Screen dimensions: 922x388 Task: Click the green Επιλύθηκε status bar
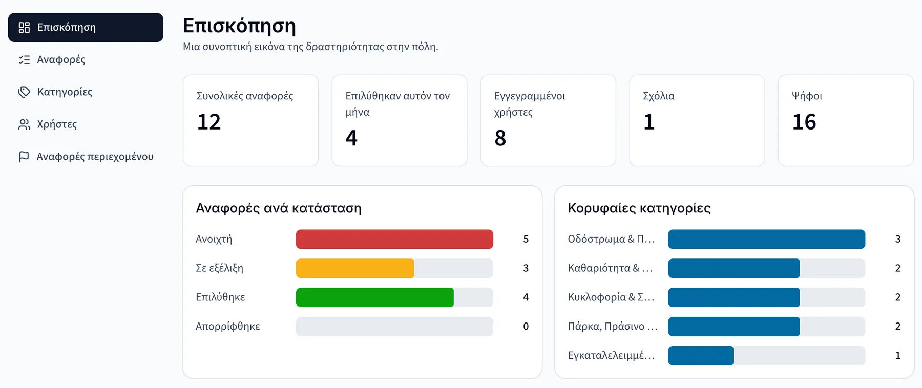pyautogui.click(x=375, y=298)
